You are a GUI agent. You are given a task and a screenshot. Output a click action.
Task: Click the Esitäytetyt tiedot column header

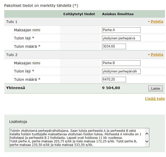(79, 14)
